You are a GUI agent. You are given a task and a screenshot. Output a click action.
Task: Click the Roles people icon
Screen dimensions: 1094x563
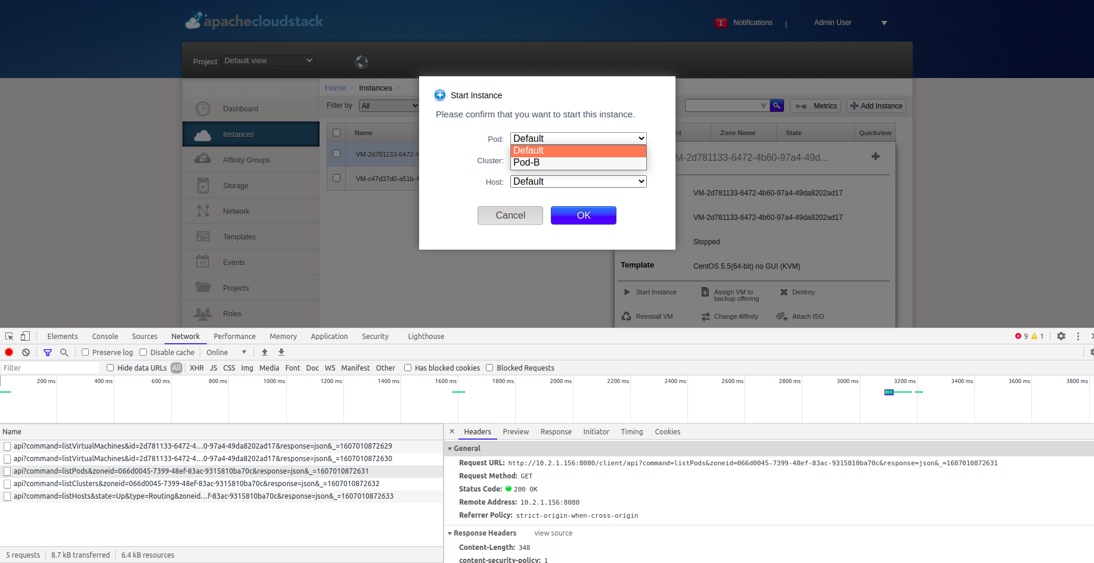pyautogui.click(x=203, y=313)
